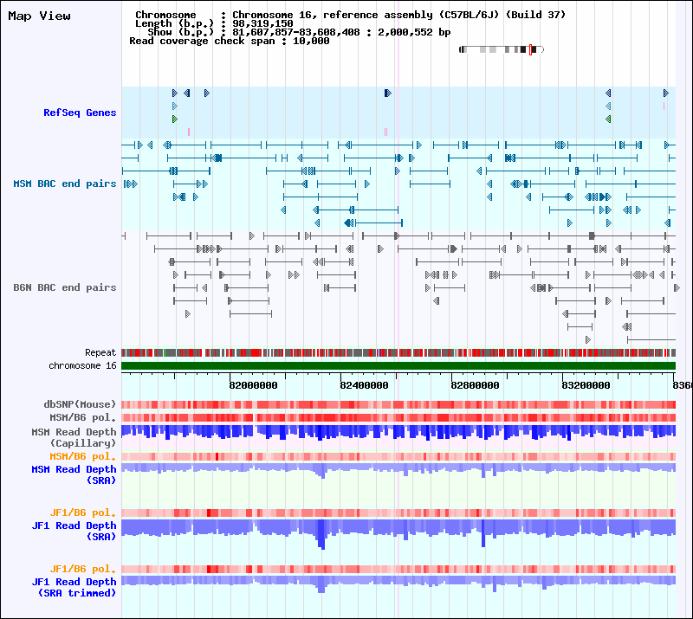693x619 pixels.
Task: Select the read coverage span value 10,000
Action: (311, 41)
